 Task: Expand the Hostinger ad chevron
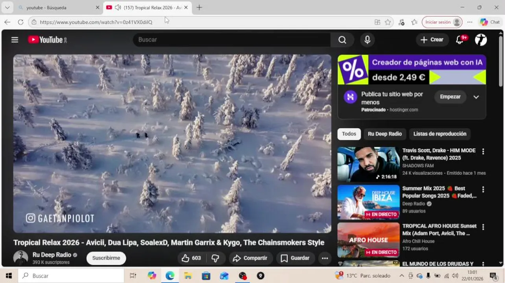476,97
